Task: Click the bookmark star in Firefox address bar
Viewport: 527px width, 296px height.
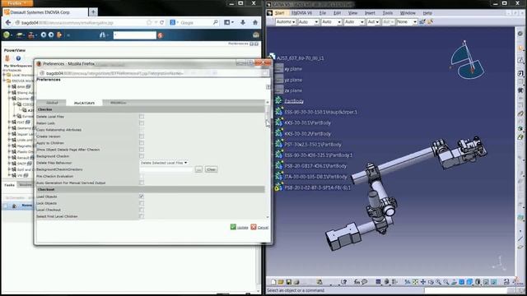Action: [x=149, y=22]
